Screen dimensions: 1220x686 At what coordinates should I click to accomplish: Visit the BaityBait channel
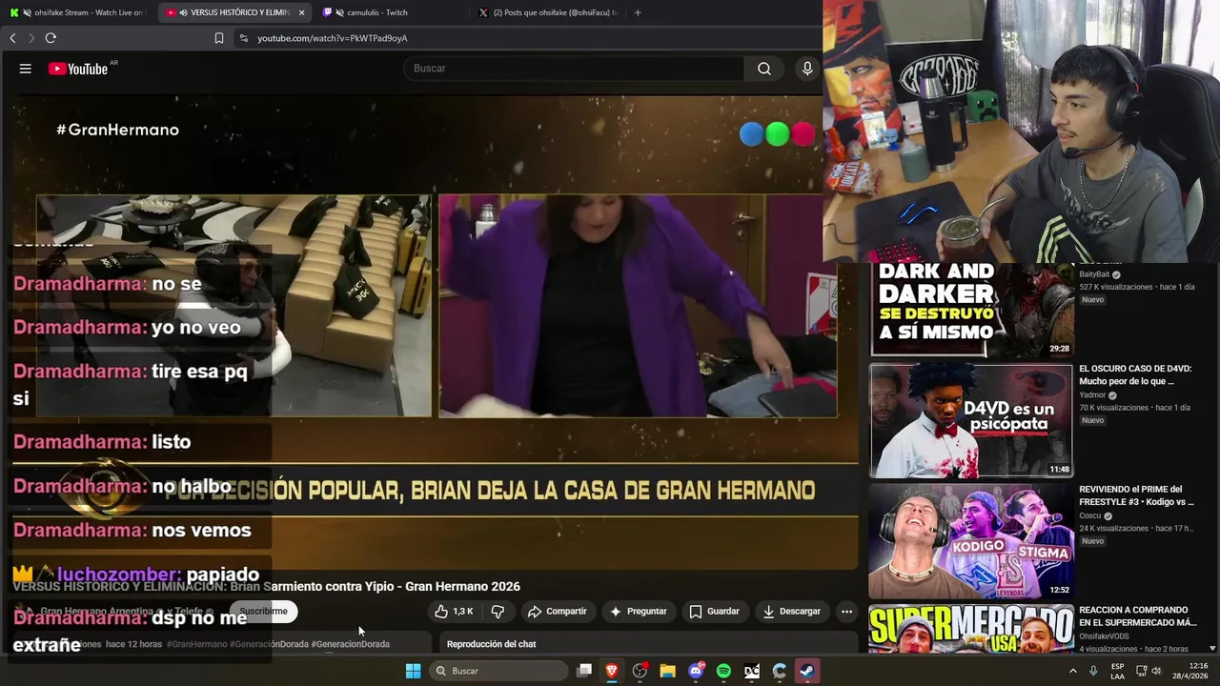pyautogui.click(x=1094, y=274)
